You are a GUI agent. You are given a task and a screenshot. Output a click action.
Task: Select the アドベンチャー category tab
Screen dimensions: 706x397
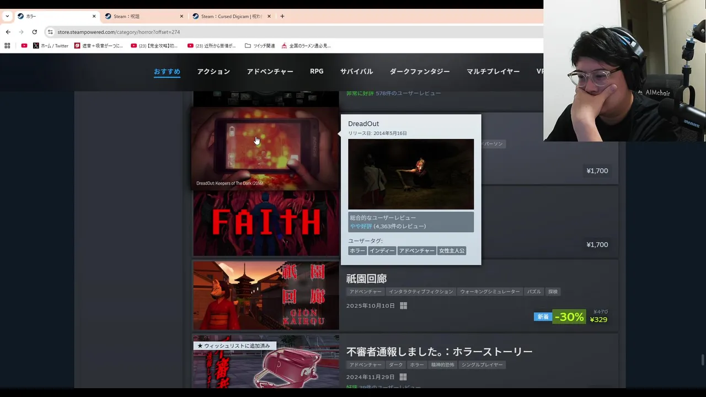tap(270, 72)
